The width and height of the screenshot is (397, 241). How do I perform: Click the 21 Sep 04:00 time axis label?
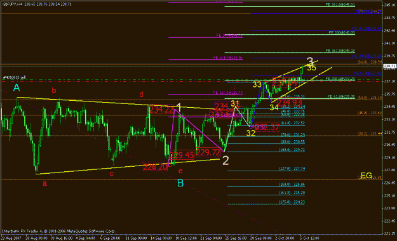click(211, 238)
